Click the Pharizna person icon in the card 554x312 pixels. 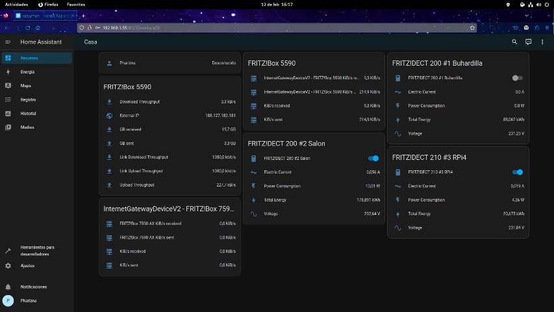click(x=109, y=63)
